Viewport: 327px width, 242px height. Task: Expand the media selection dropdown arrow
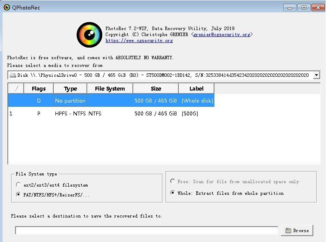click(x=316, y=75)
